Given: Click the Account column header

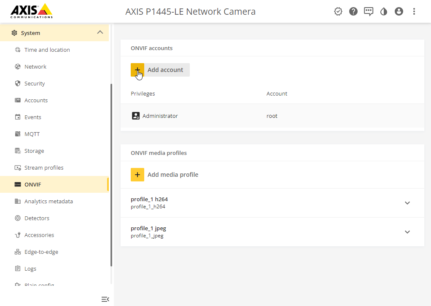Looking at the screenshot, I should [277, 93].
